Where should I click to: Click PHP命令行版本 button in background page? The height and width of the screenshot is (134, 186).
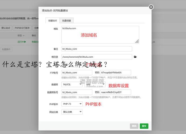pyautogui.click(x=22, y=28)
